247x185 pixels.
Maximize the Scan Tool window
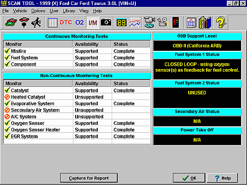tap(236, 3)
